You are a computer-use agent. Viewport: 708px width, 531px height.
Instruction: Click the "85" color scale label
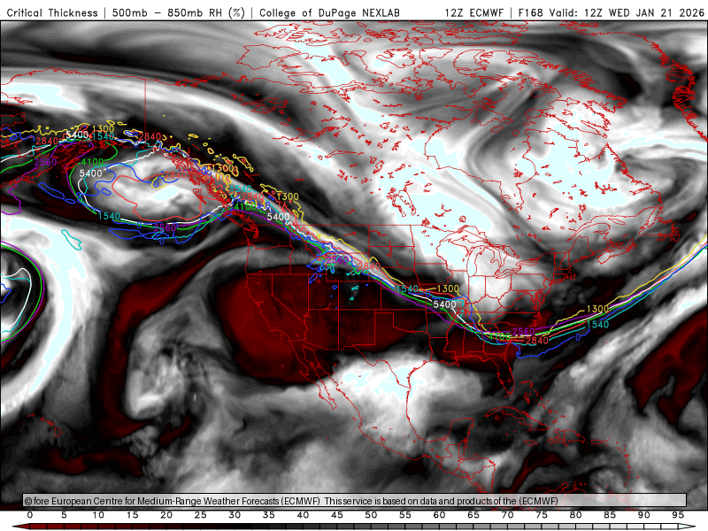click(610, 515)
